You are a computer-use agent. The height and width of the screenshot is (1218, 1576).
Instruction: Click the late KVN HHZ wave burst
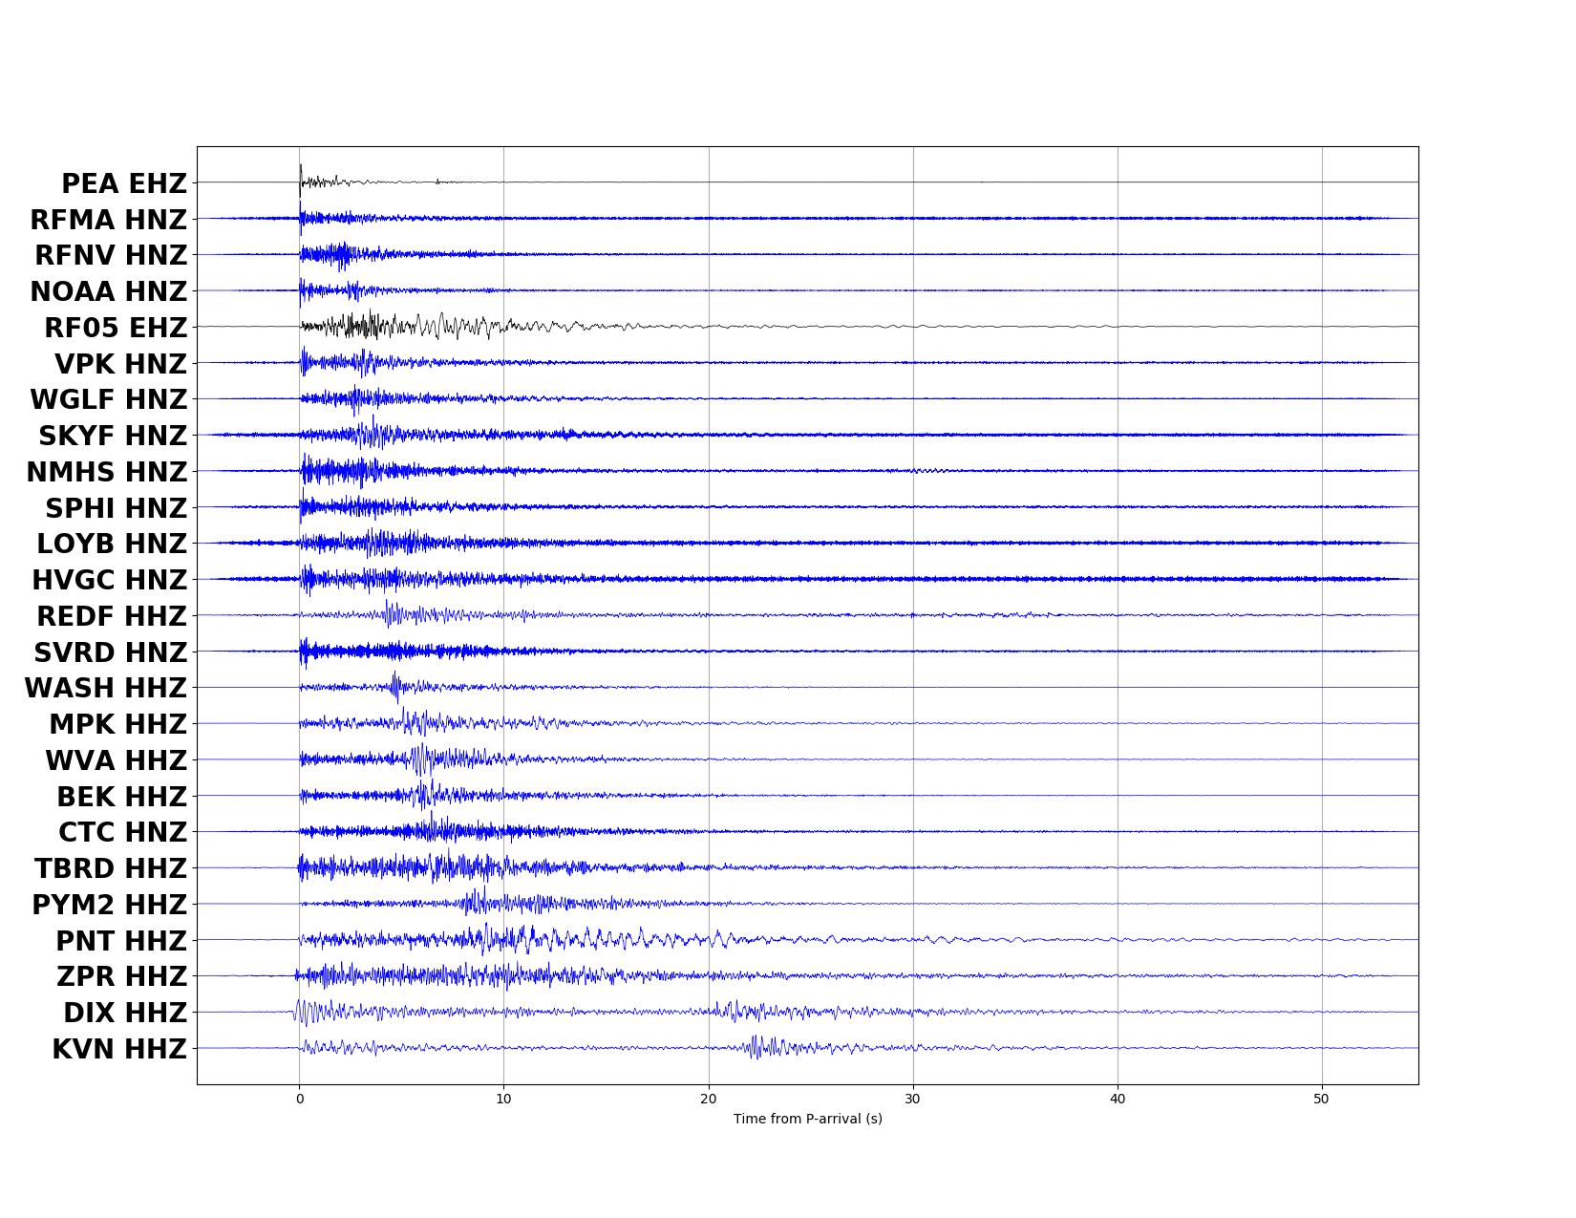(x=759, y=1048)
